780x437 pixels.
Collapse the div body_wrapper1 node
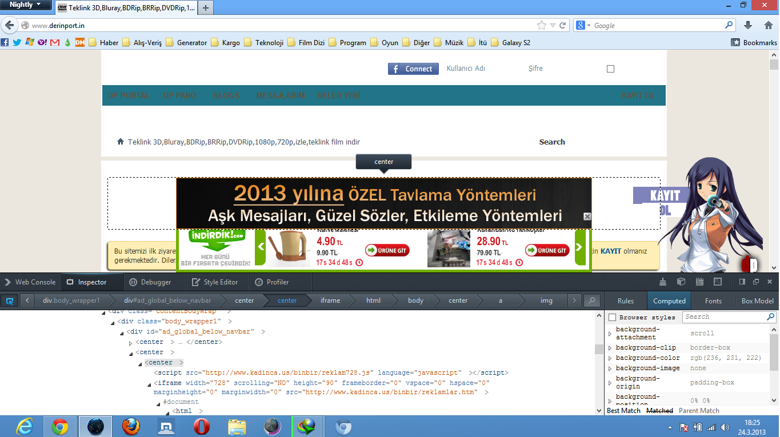pos(113,322)
